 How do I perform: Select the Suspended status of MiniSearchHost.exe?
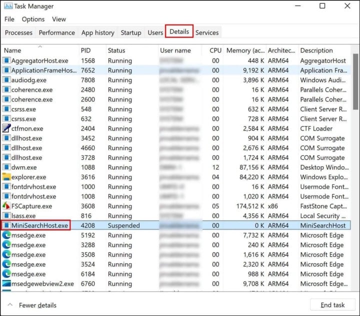point(123,225)
